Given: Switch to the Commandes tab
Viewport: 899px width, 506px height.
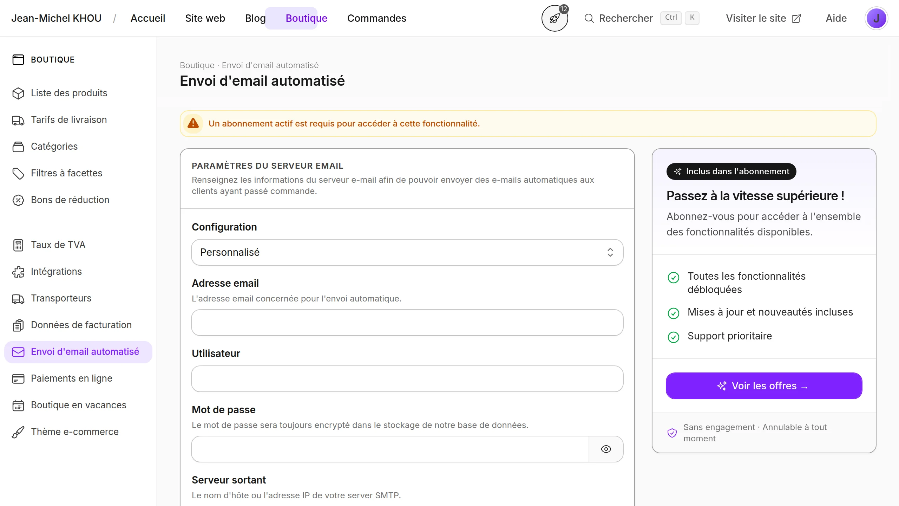Looking at the screenshot, I should (x=376, y=18).
